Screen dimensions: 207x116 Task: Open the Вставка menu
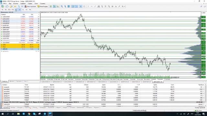pos(16,4)
